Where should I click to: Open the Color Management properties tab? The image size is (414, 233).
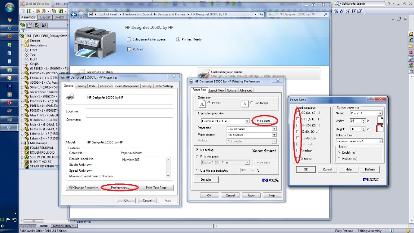coord(127,86)
